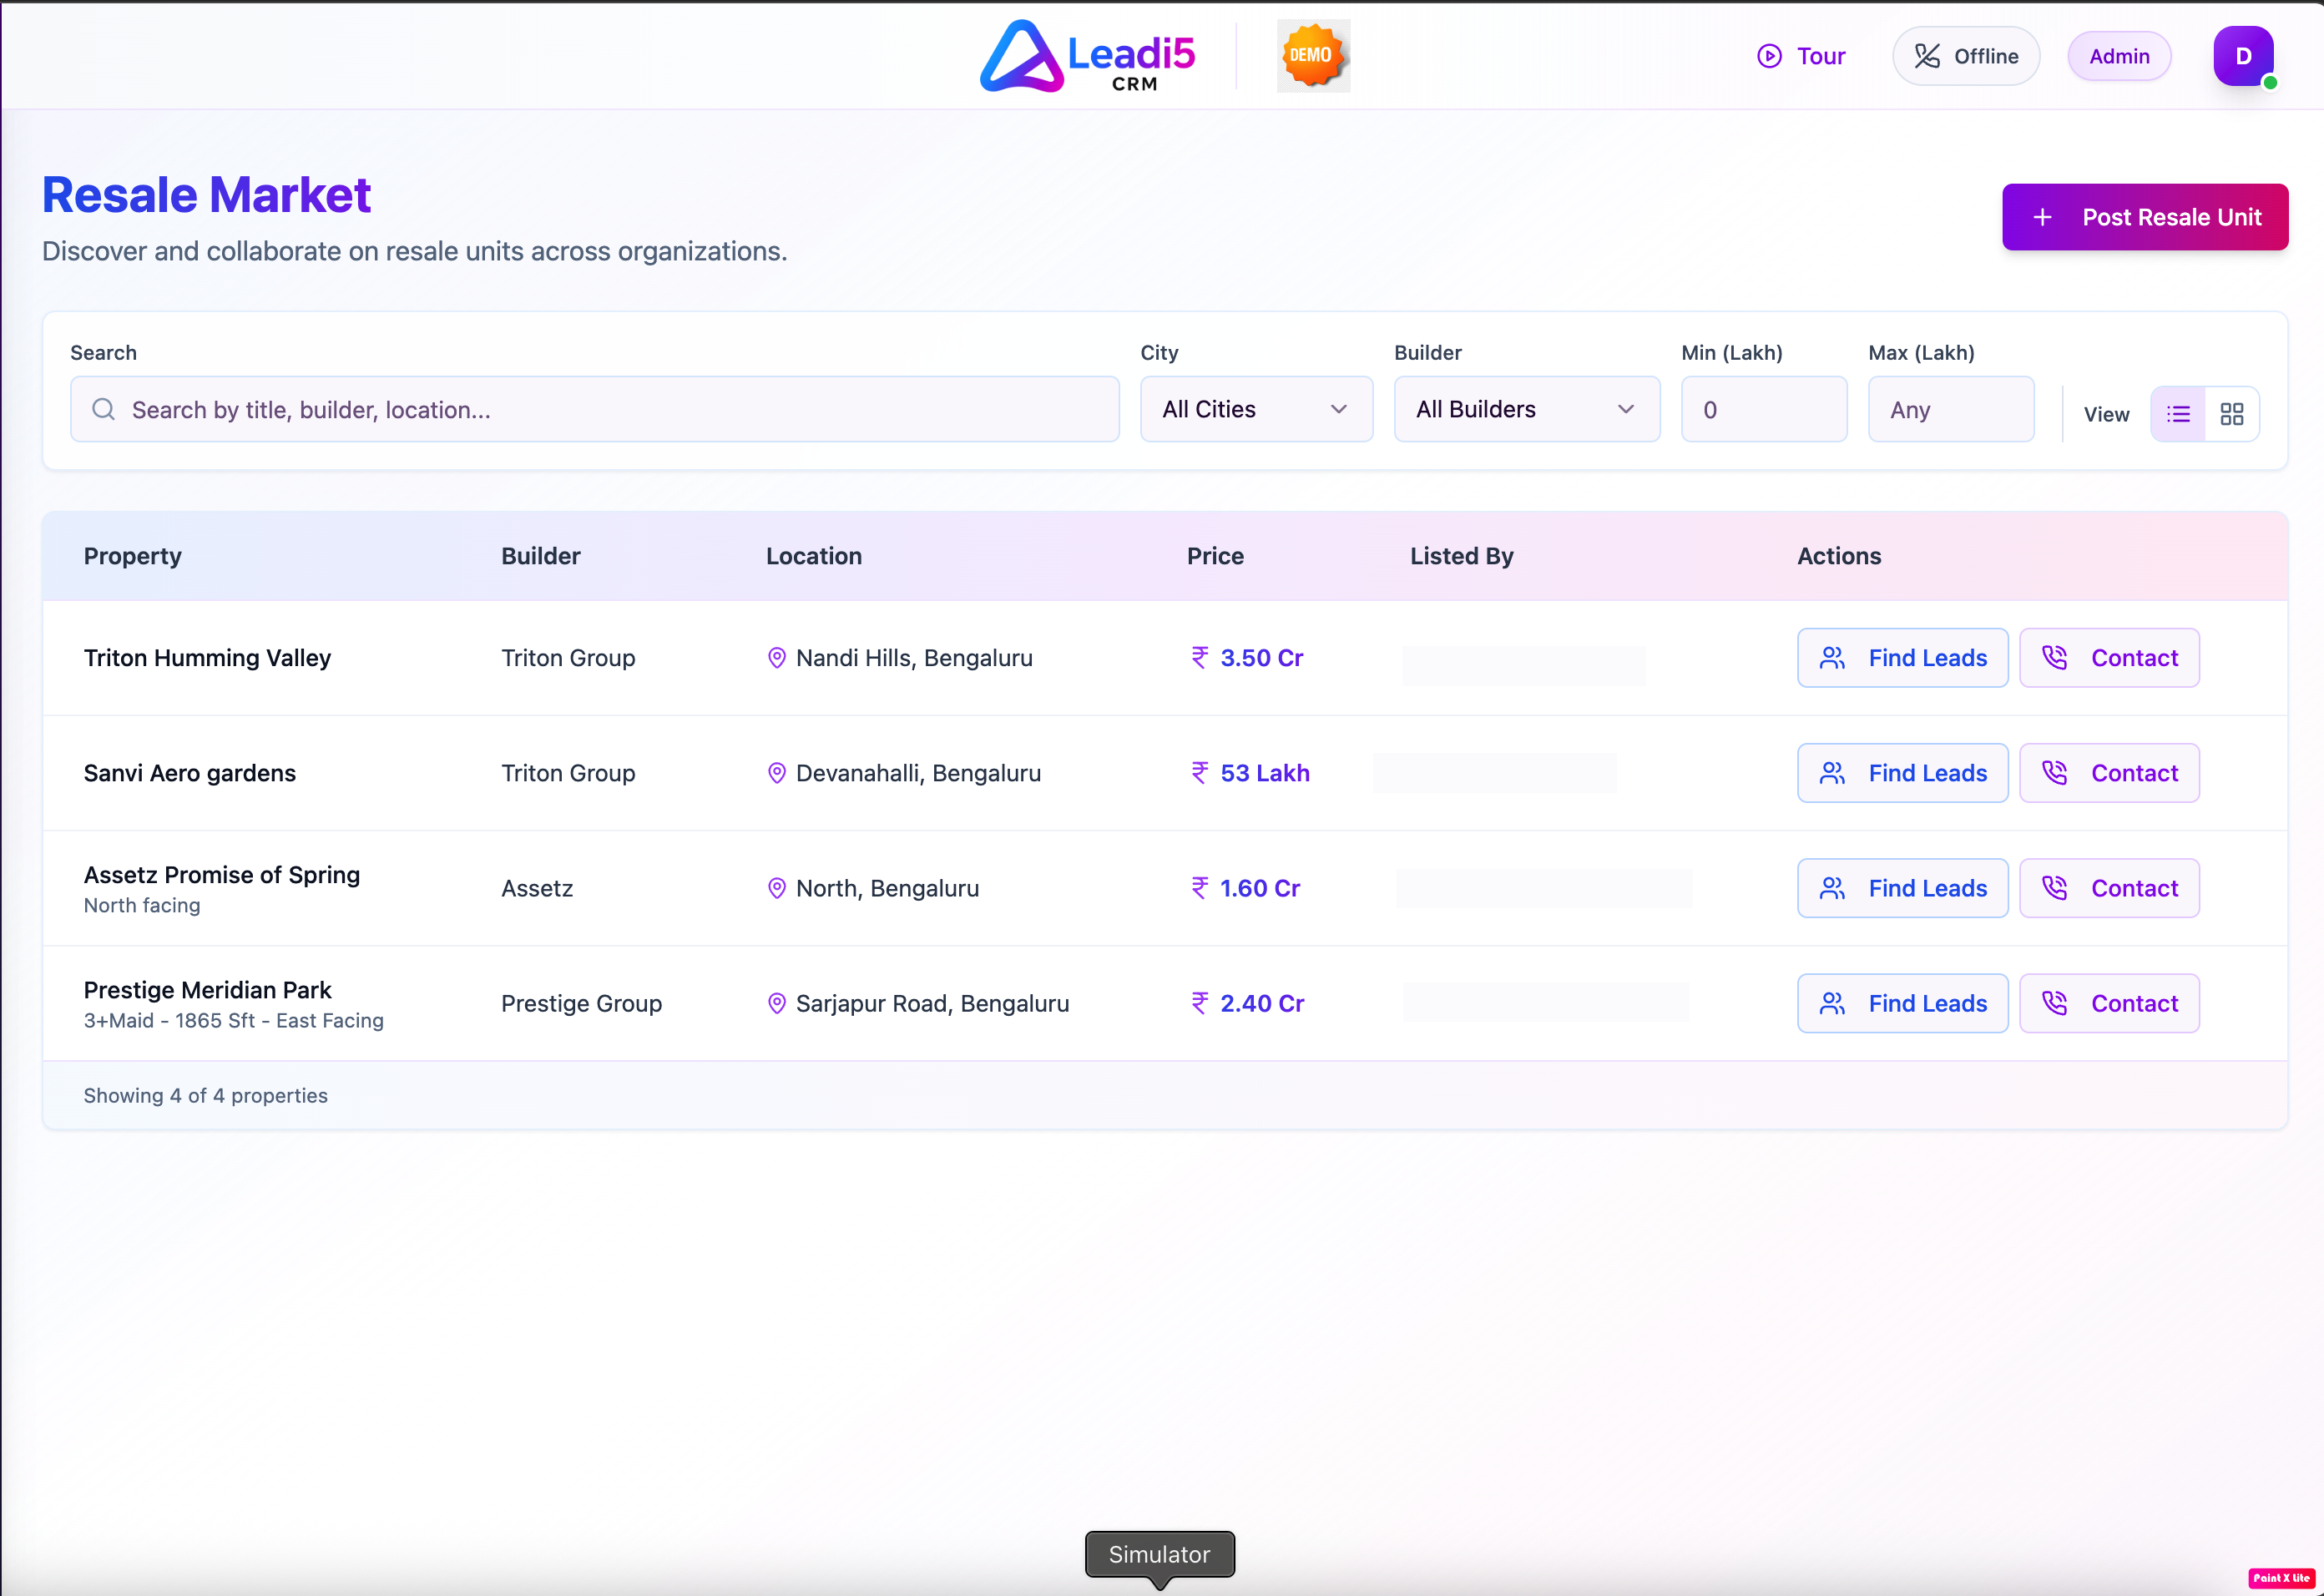
Task: Select Assetz Promise of Spring property name
Action: tap(222, 875)
